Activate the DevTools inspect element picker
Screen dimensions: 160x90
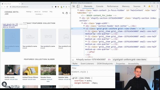[73, 6]
